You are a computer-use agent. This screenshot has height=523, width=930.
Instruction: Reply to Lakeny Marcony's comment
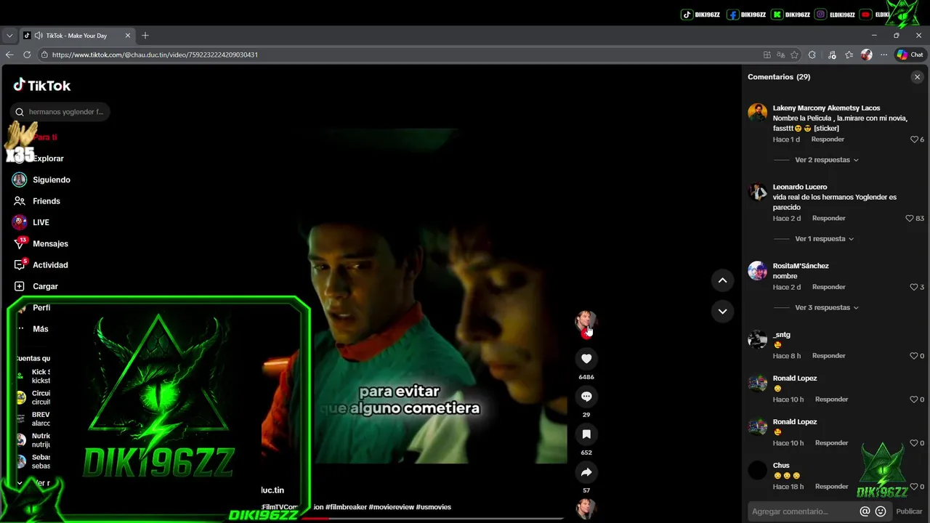coord(828,139)
